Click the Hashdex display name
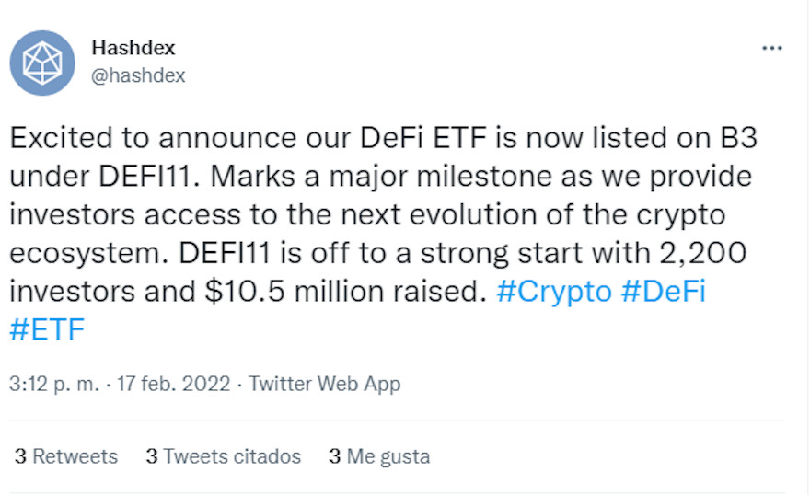 (x=133, y=48)
